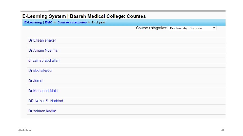Open Dr salman kadim course

42,111
